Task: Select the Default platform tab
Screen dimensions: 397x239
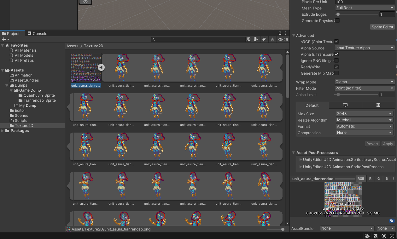Action: click(312, 105)
